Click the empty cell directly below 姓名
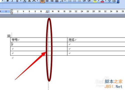125x90 pixels. point(96,44)
